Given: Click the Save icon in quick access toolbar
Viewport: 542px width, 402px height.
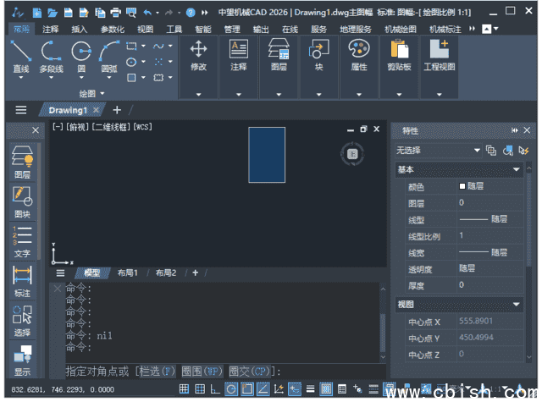Looking at the screenshot, I should [69, 13].
